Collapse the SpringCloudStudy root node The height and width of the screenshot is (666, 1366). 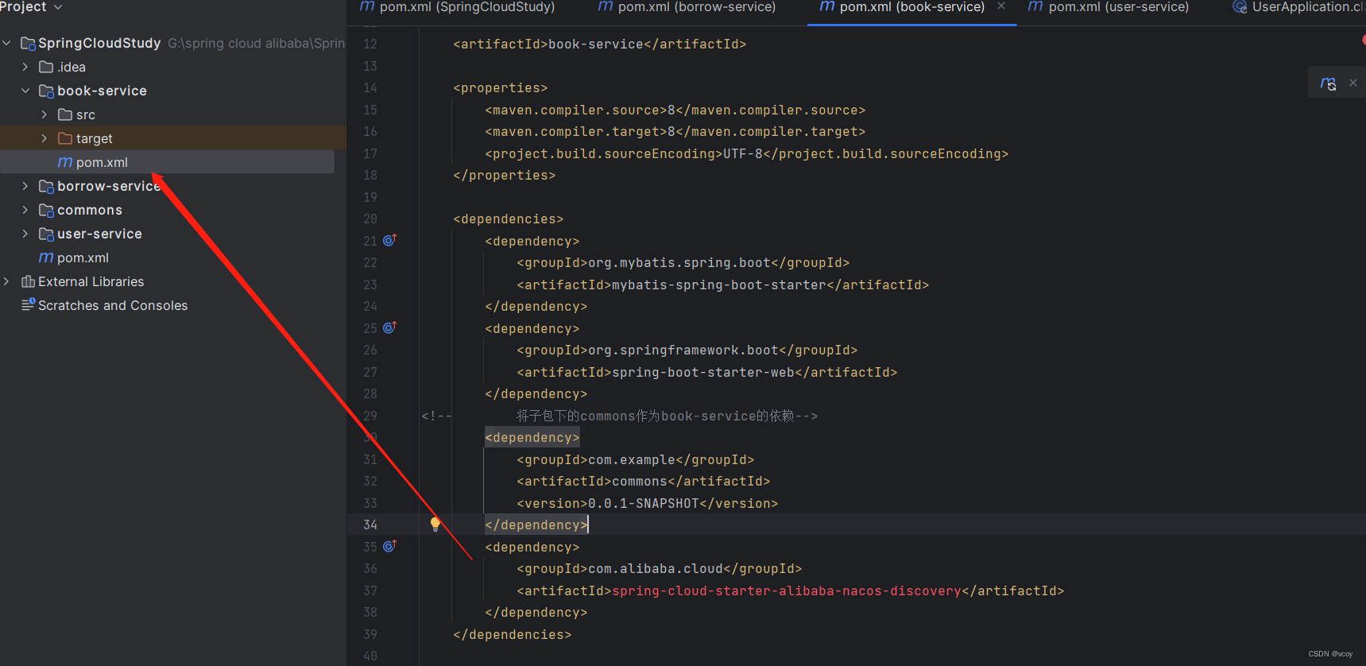(7, 43)
